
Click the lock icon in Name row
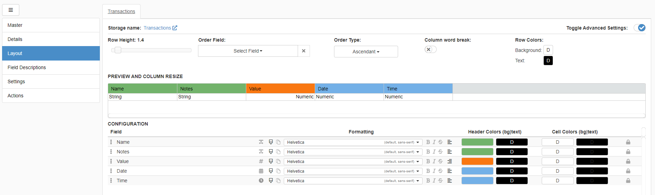[x=628, y=142]
